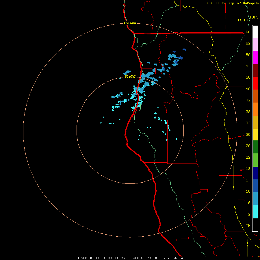Image resolution: width=260 pixels, height=260 pixels.
Task: Click the 46 legend value
Action: (x=248, y=89)
